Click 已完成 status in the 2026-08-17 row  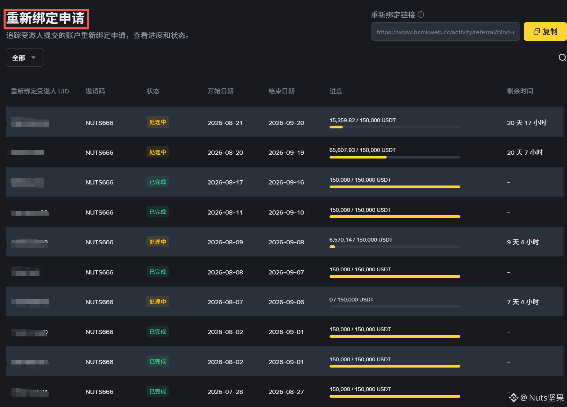coord(157,182)
